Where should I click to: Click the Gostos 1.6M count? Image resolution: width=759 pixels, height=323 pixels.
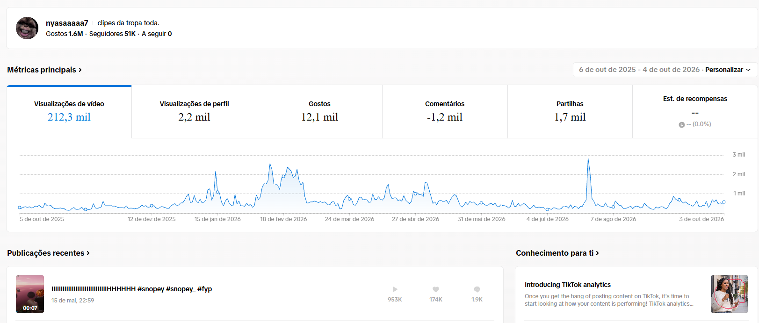tap(65, 34)
